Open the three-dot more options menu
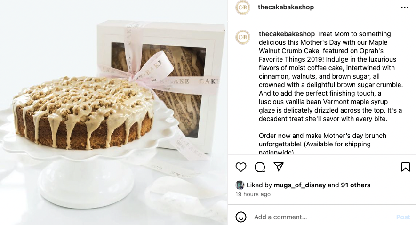This screenshot has height=225, width=416. pyautogui.click(x=405, y=8)
